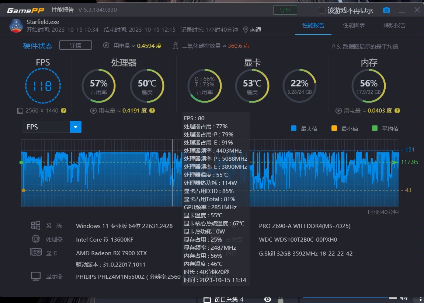Click the orange 最小值 legend swatch
Screen dimensions: 424x303
pyautogui.click(x=334, y=128)
